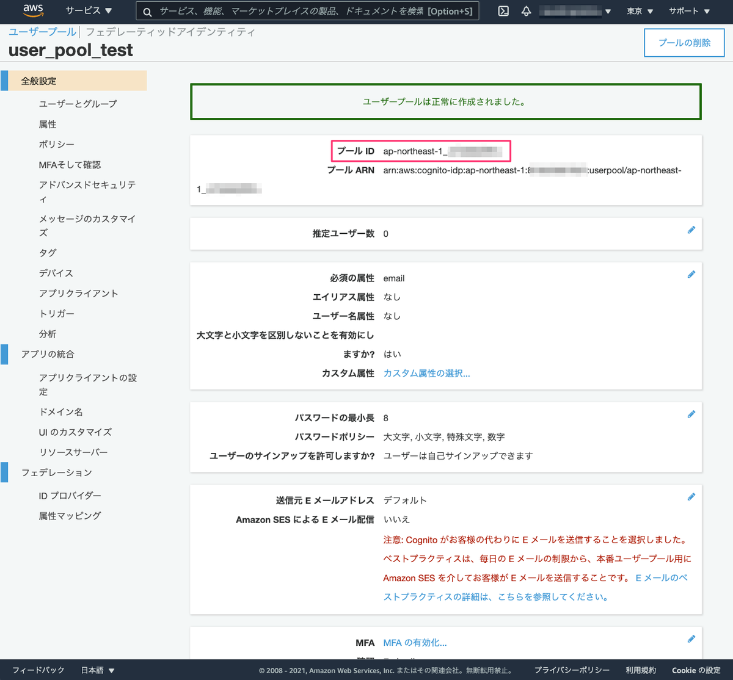
Task: Open the CloudShell terminal icon
Action: click(503, 11)
